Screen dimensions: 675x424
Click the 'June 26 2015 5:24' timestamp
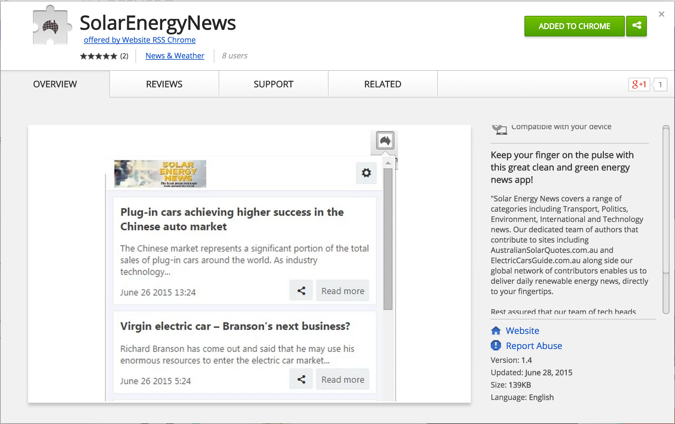(155, 381)
